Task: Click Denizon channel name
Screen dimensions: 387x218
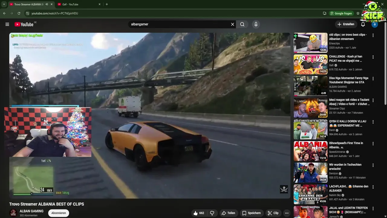Action: [333, 173]
